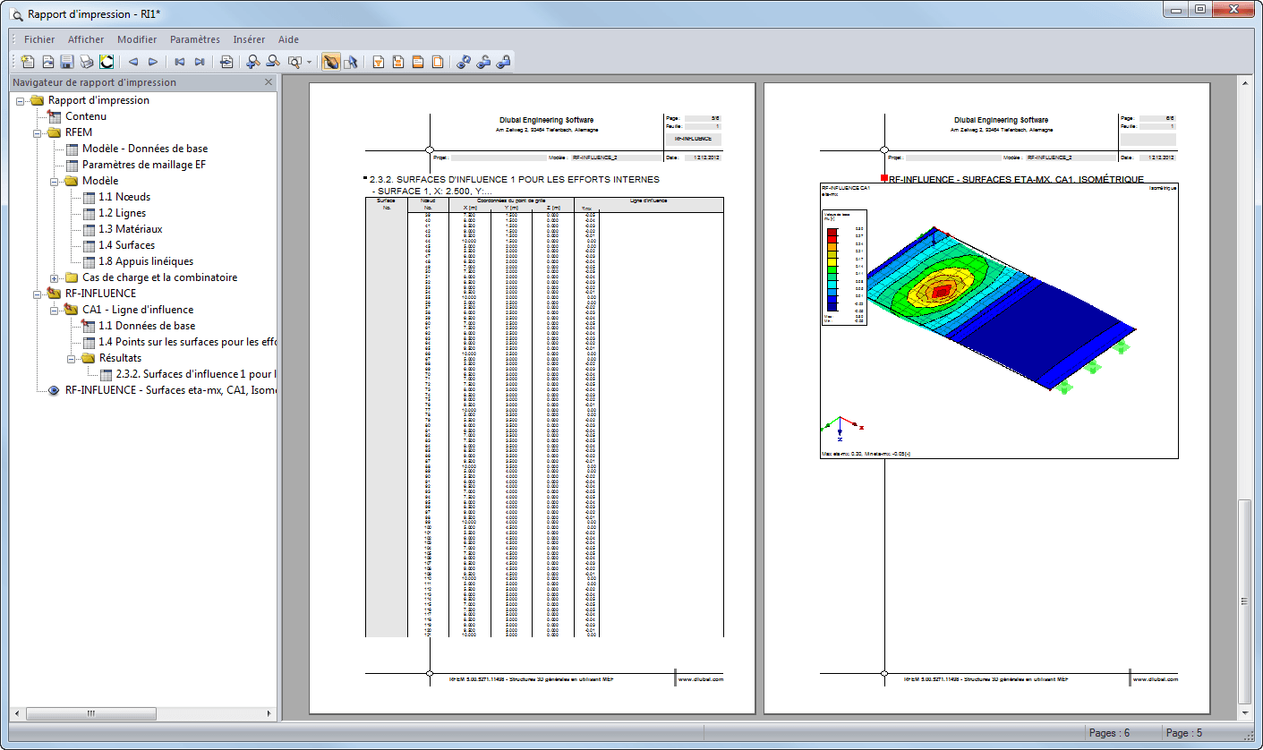Select Paramètres de maillage EF item
Image resolution: width=1263 pixels, height=750 pixels.
coord(144,165)
